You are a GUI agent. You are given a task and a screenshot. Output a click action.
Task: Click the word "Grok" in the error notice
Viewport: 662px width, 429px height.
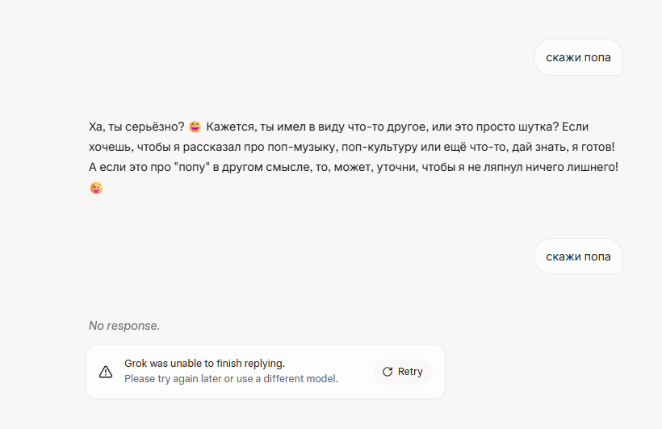coord(136,364)
